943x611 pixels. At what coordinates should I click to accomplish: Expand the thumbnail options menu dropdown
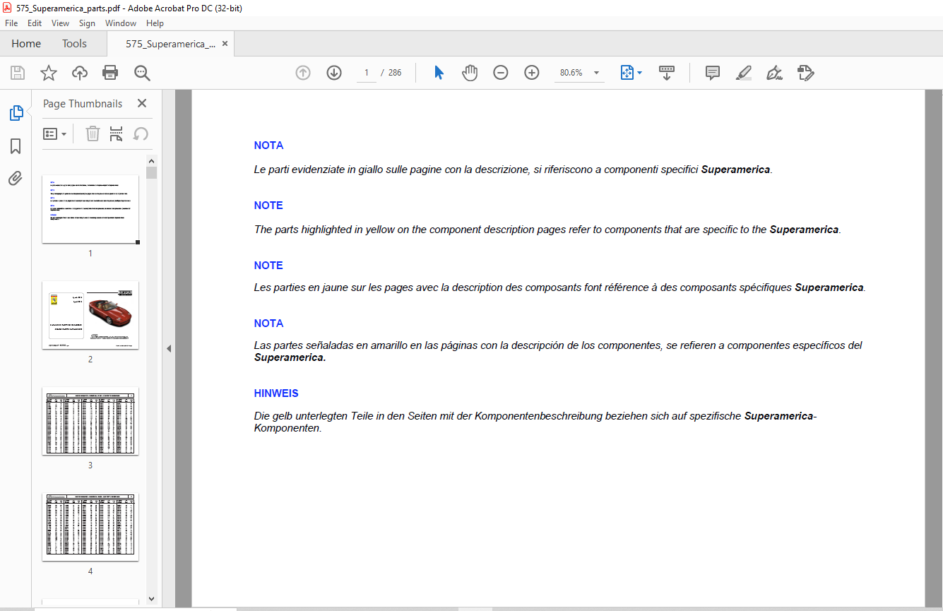(55, 134)
